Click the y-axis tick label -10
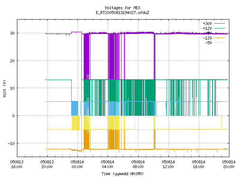The width and height of the screenshot is (236, 177). tap(11, 143)
